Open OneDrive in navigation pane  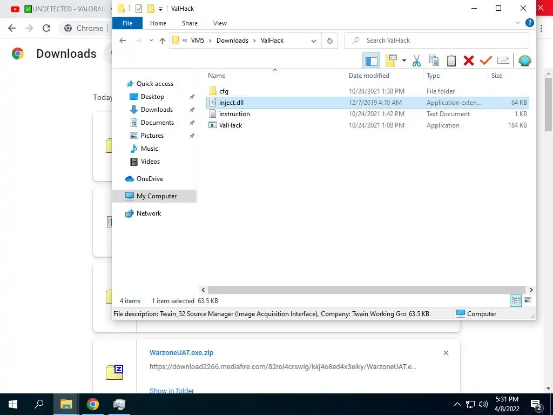click(x=150, y=179)
